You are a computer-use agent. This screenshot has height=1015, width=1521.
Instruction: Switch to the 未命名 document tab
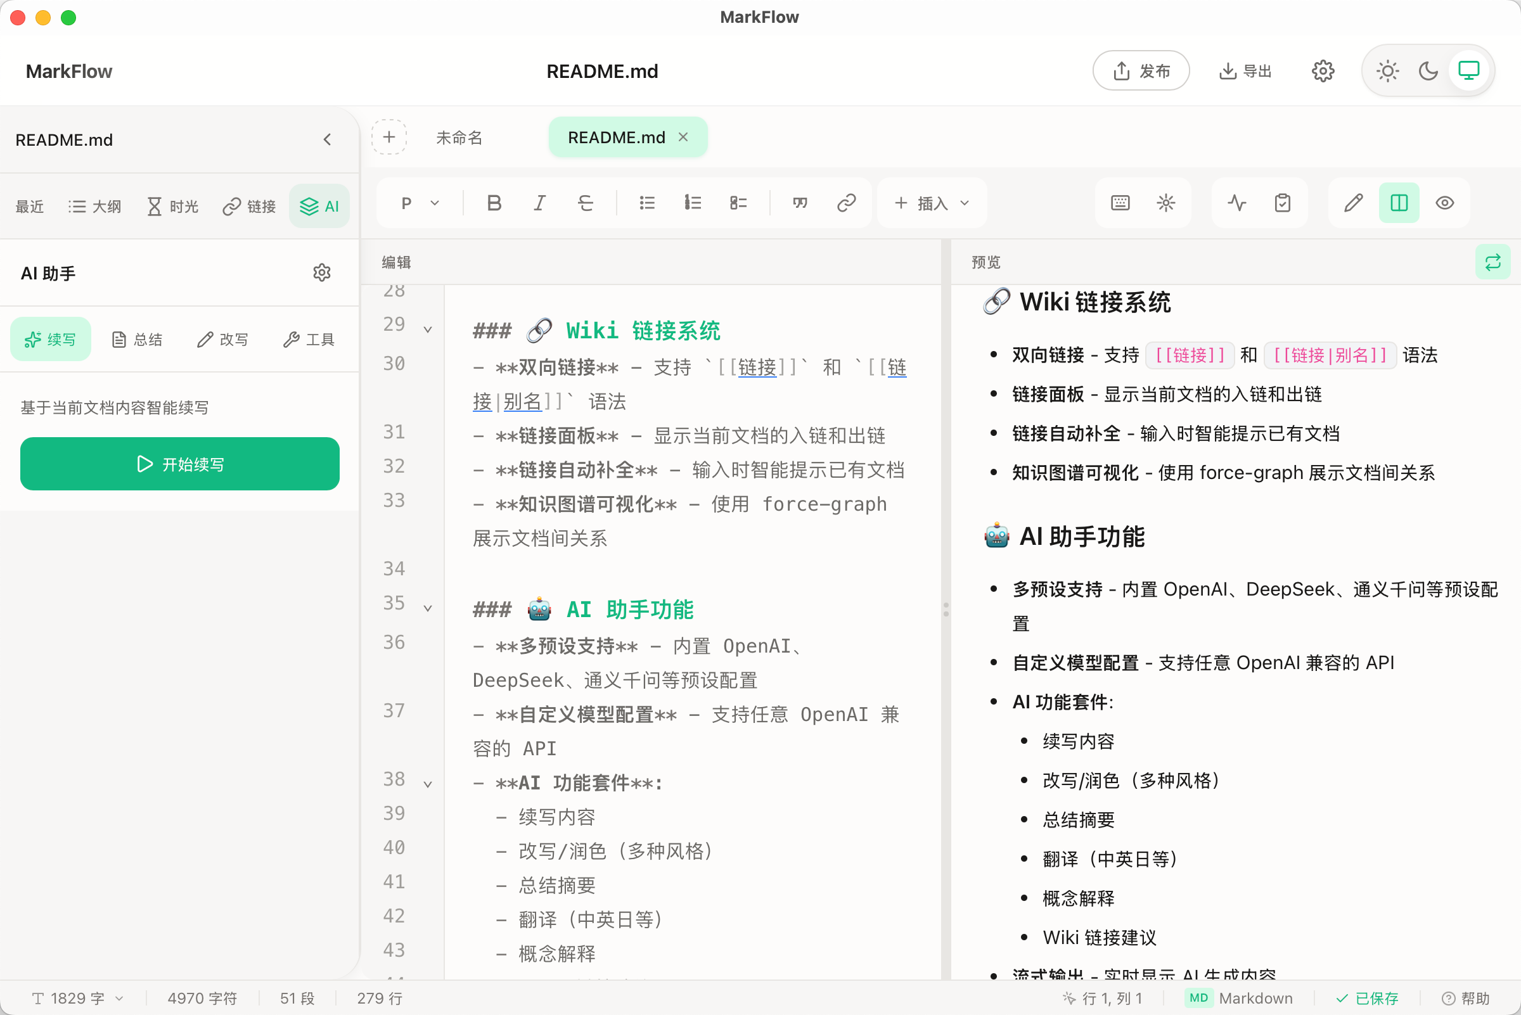(x=459, y=137)
